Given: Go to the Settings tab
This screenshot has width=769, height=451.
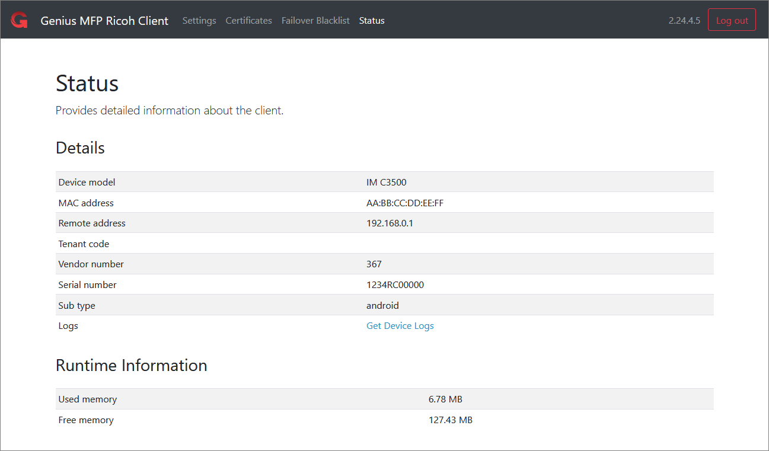Looking at the screenshot, I should [199, 20].
